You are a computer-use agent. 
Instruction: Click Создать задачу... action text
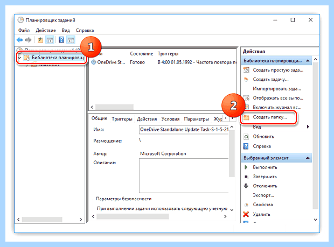[x=270, y=79]
